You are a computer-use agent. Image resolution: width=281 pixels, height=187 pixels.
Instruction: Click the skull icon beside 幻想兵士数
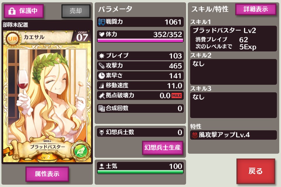click(102, 132)
